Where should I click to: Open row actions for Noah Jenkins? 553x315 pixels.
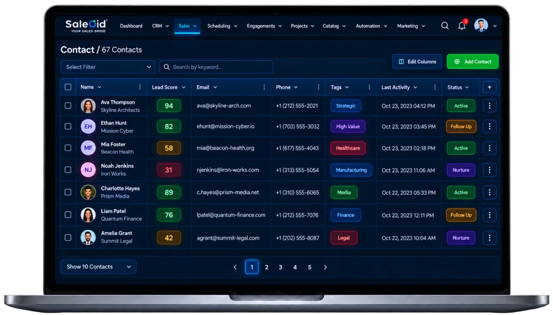[x=489, y=170]
